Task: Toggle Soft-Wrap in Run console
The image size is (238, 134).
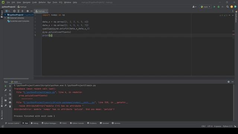Action: 10,94
